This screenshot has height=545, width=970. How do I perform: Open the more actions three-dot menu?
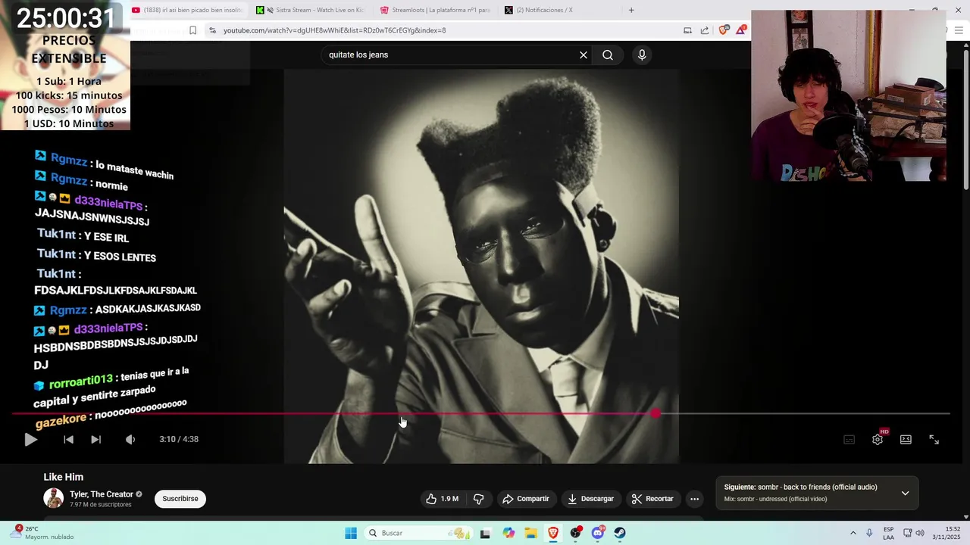(694, 499)
